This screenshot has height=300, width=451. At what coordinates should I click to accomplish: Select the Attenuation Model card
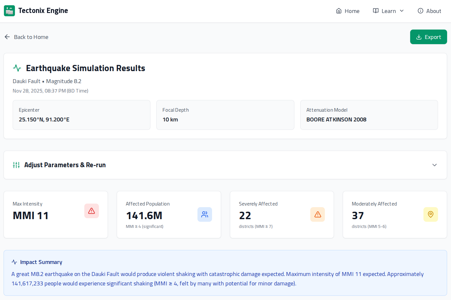(x=369, y=115)
